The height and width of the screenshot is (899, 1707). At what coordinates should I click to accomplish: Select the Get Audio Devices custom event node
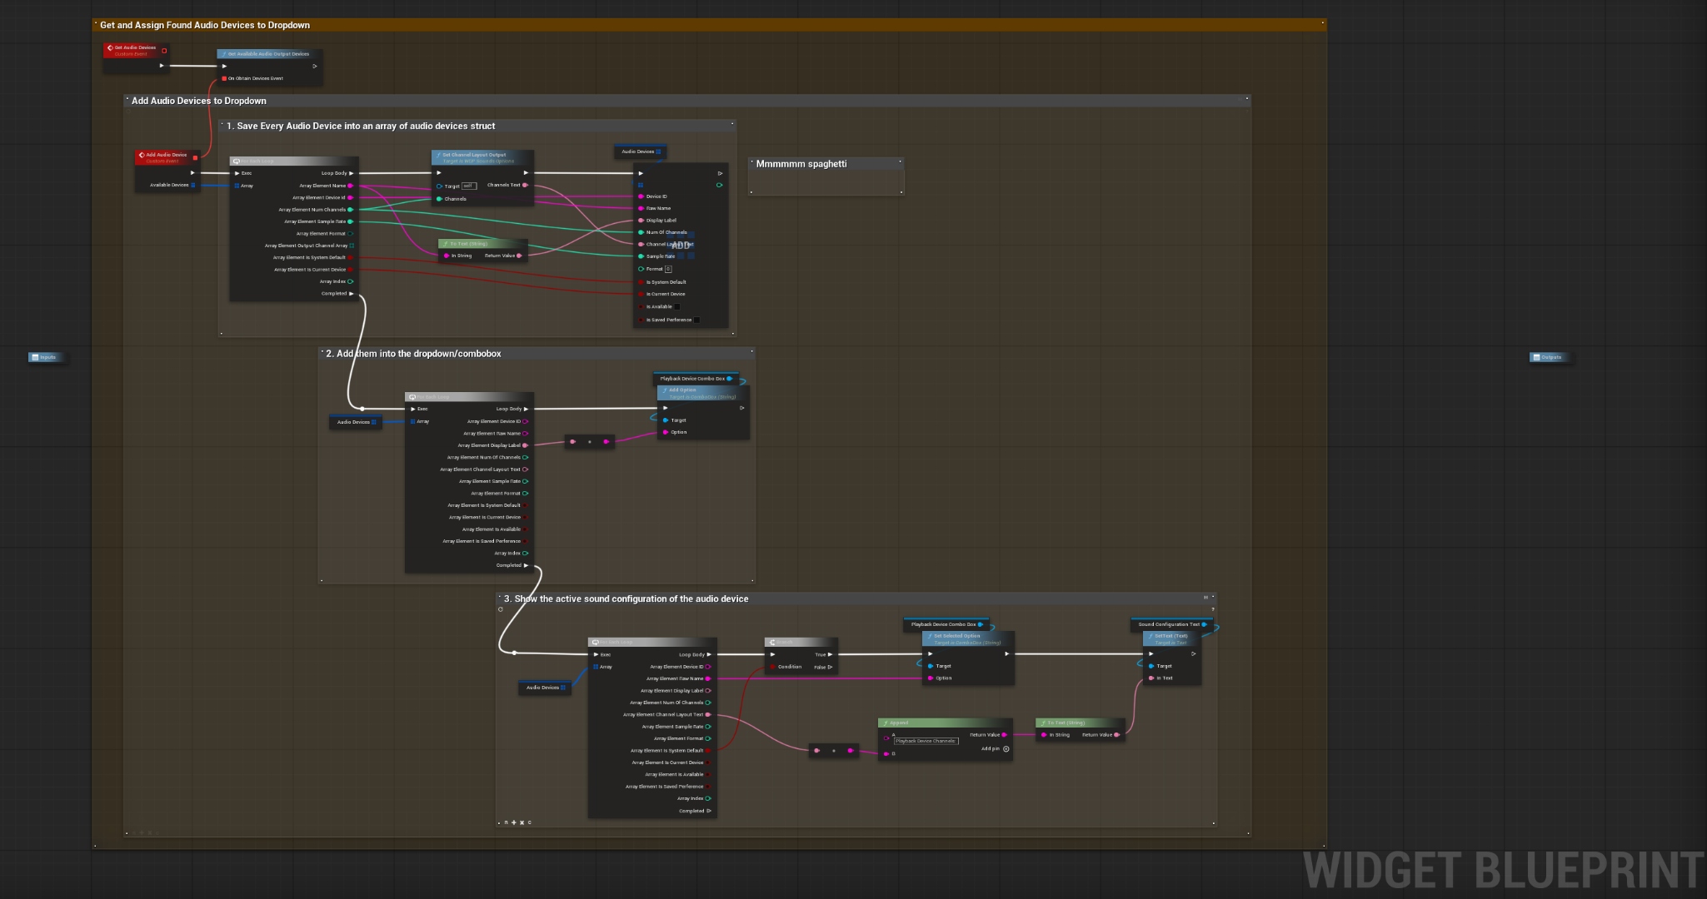pyautogui.click(x=136, y=57)
